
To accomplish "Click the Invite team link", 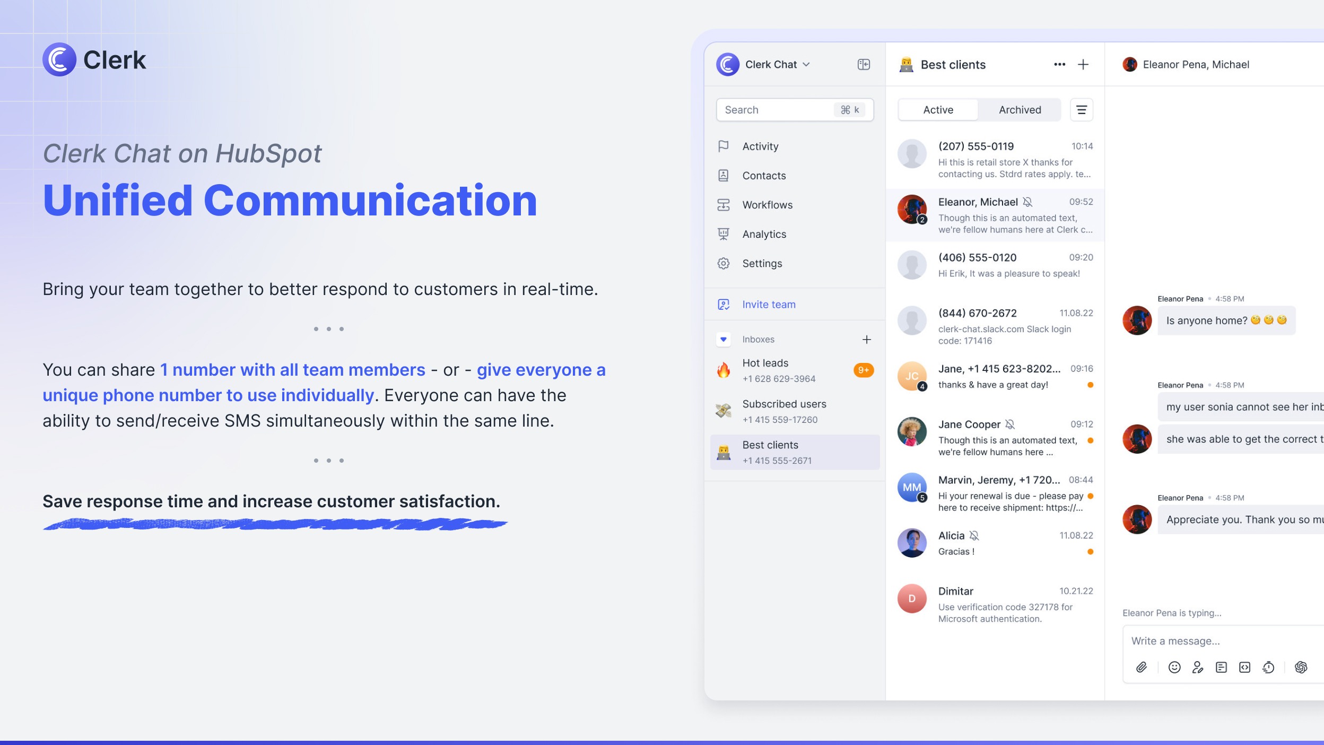I will pyautogui.click(x=769, y=304).
